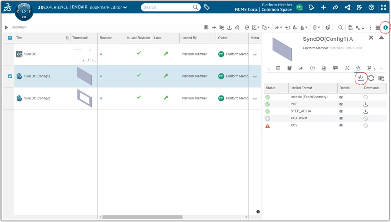Open the properties tab in info panel
This screenshot has height=222, width=391.
278,68
